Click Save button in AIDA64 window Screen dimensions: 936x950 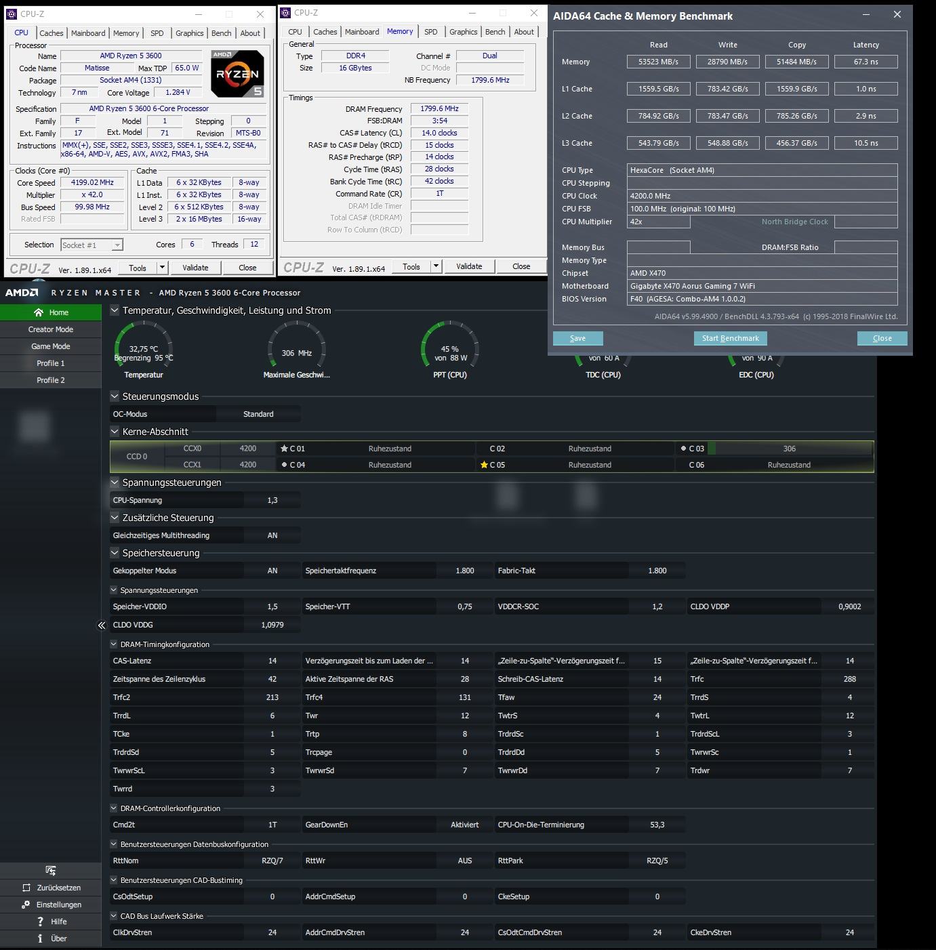click(x=577, y=338)
